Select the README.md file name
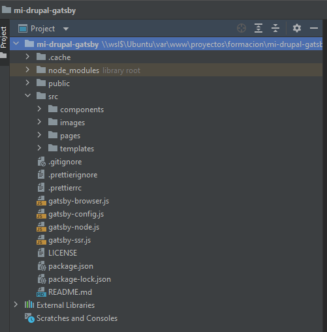Image resolution: width=327 pixels, height=332 pixels. point(70,292)
